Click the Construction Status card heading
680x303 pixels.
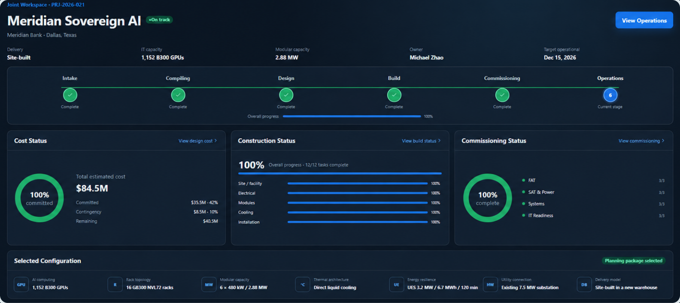pyautogui.click(x=267, y=141)
